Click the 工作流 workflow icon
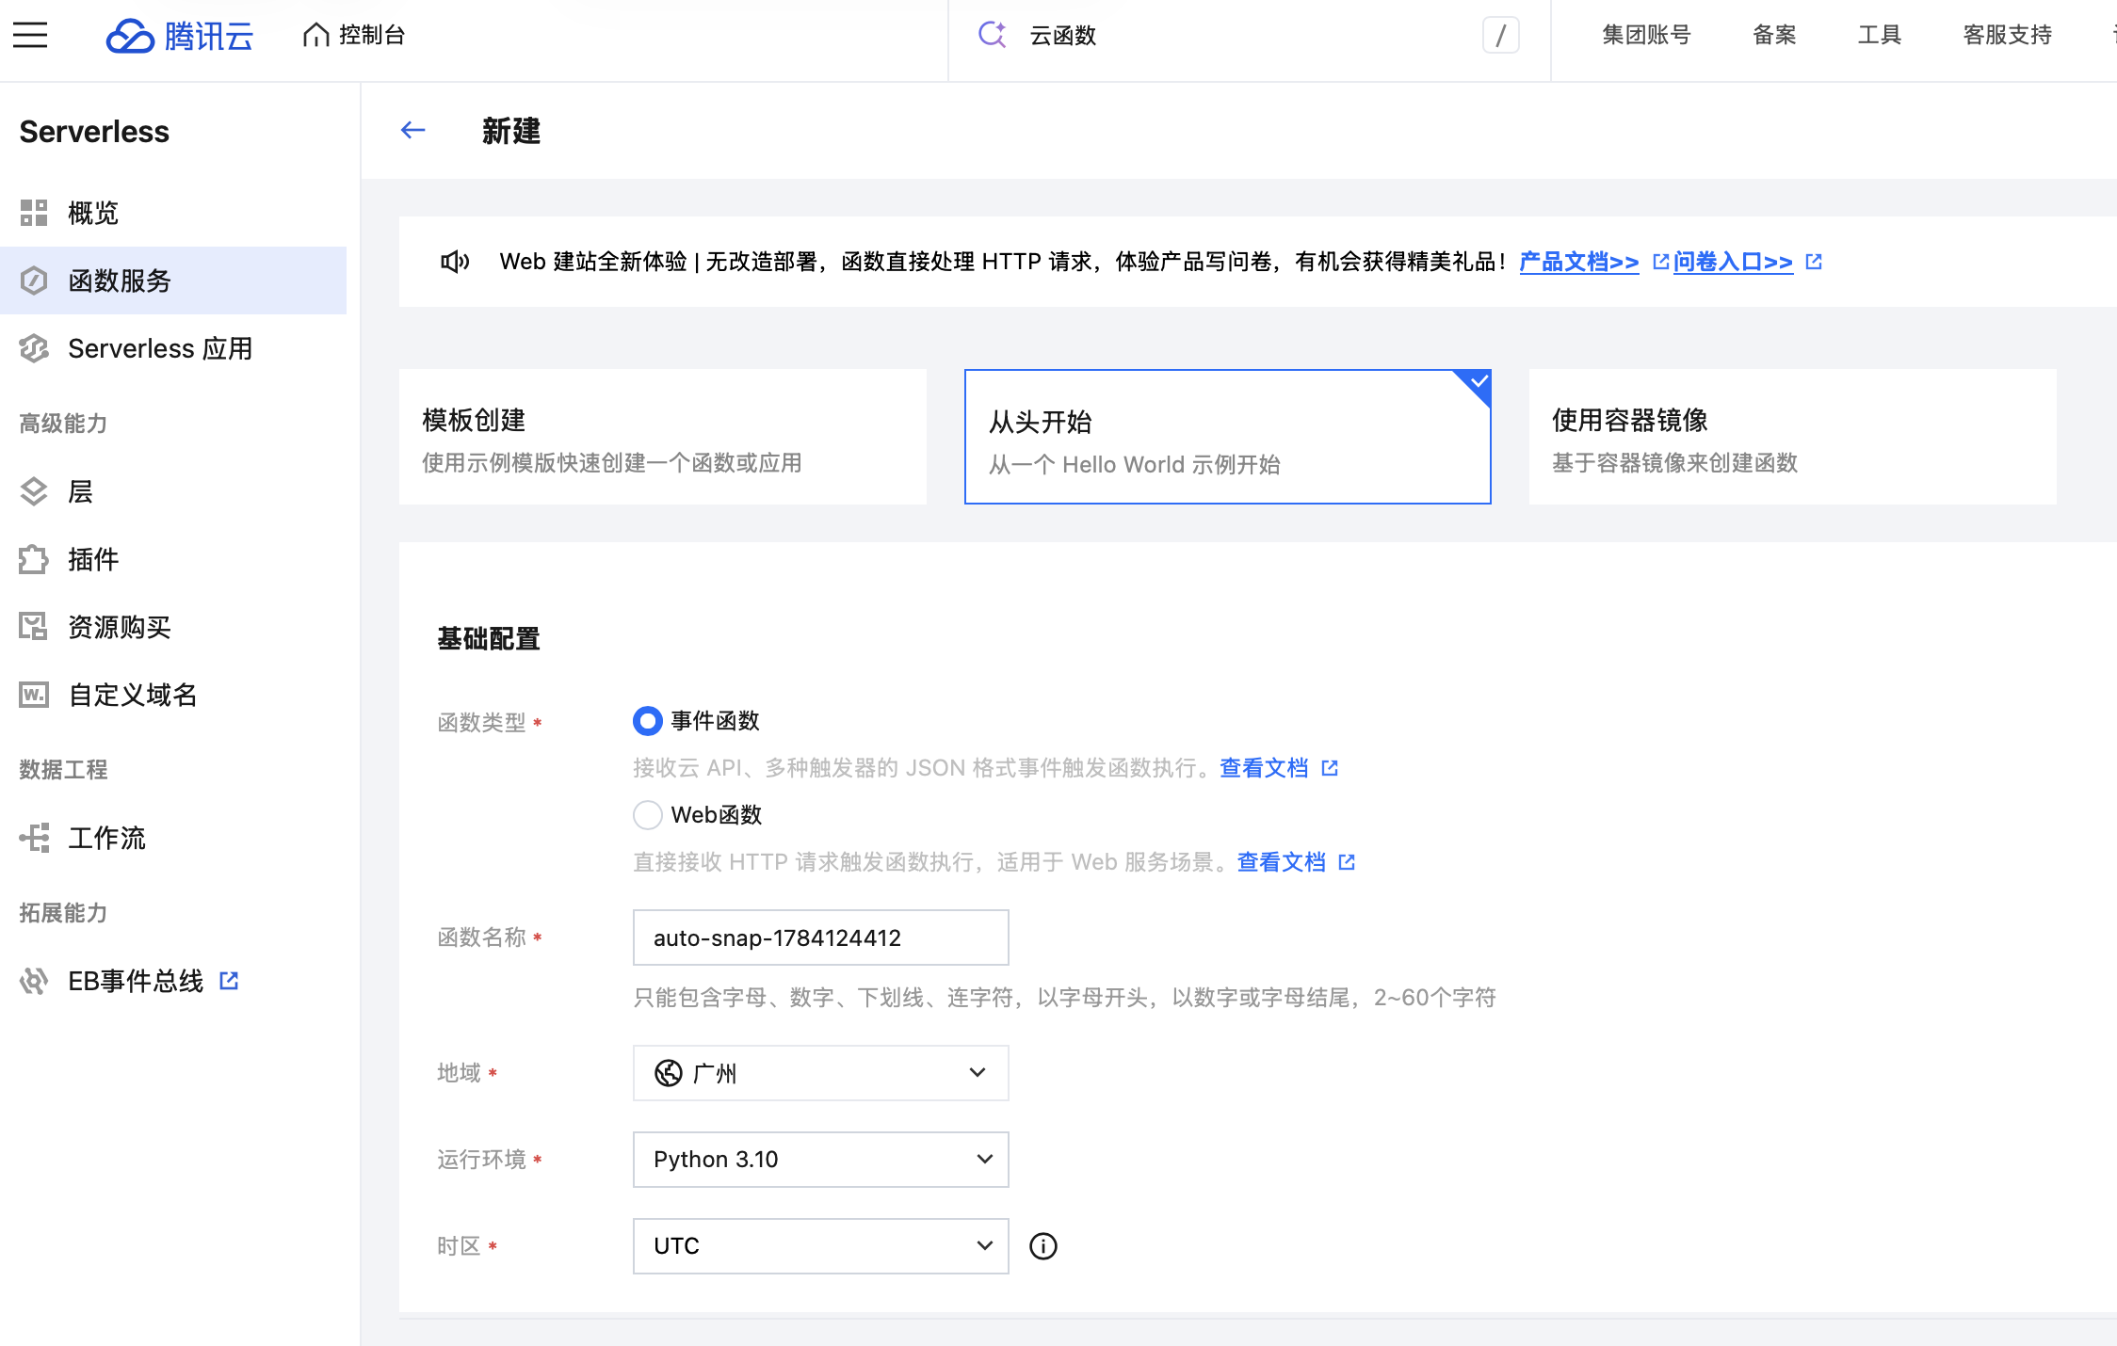This screenshot has width=2117, height=1346. (34, 838)
